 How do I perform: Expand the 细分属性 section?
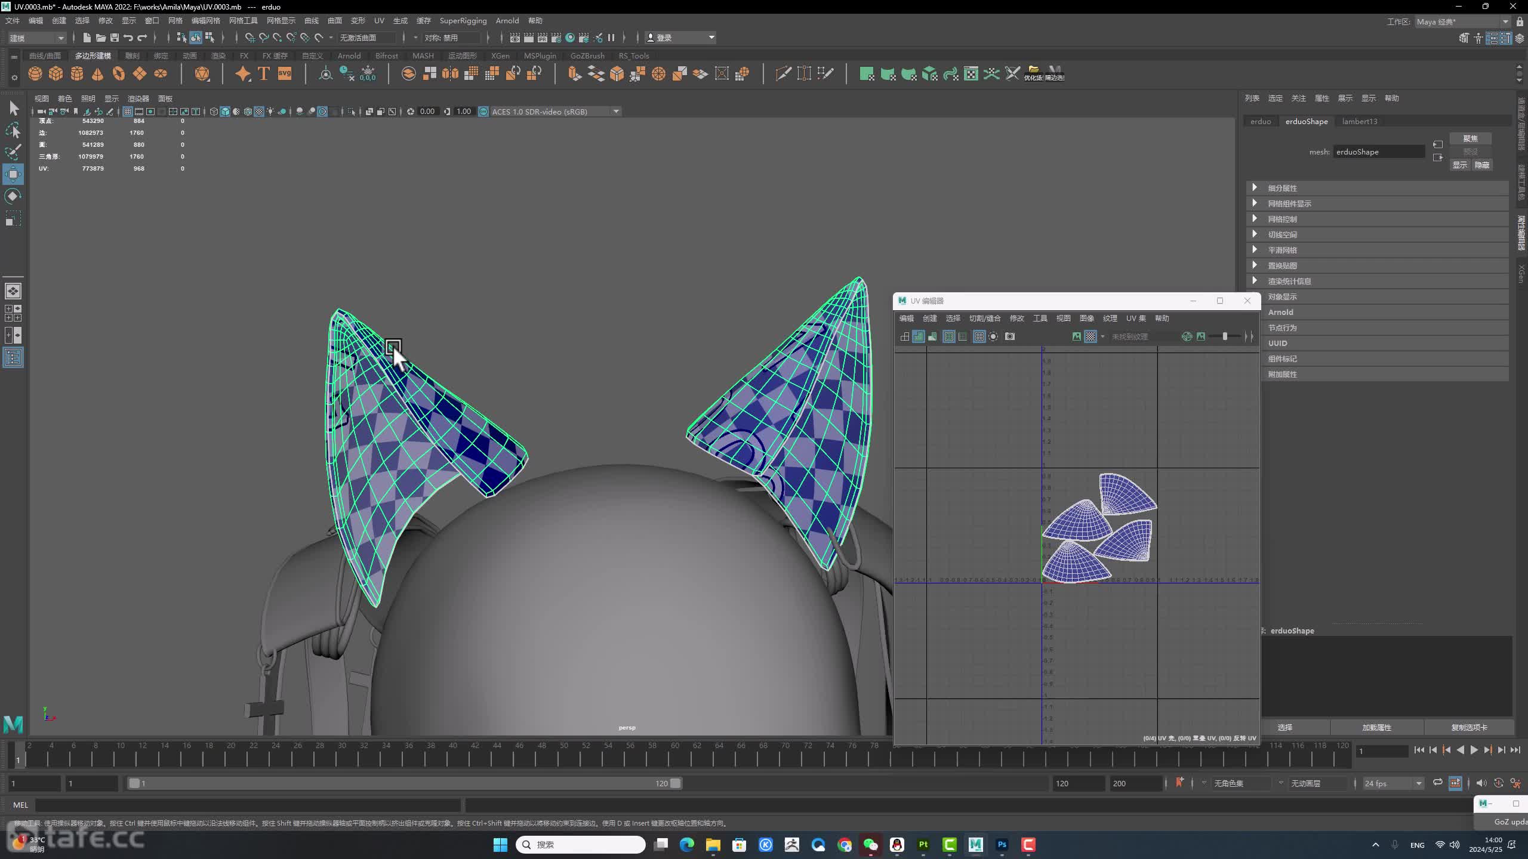1255,187
